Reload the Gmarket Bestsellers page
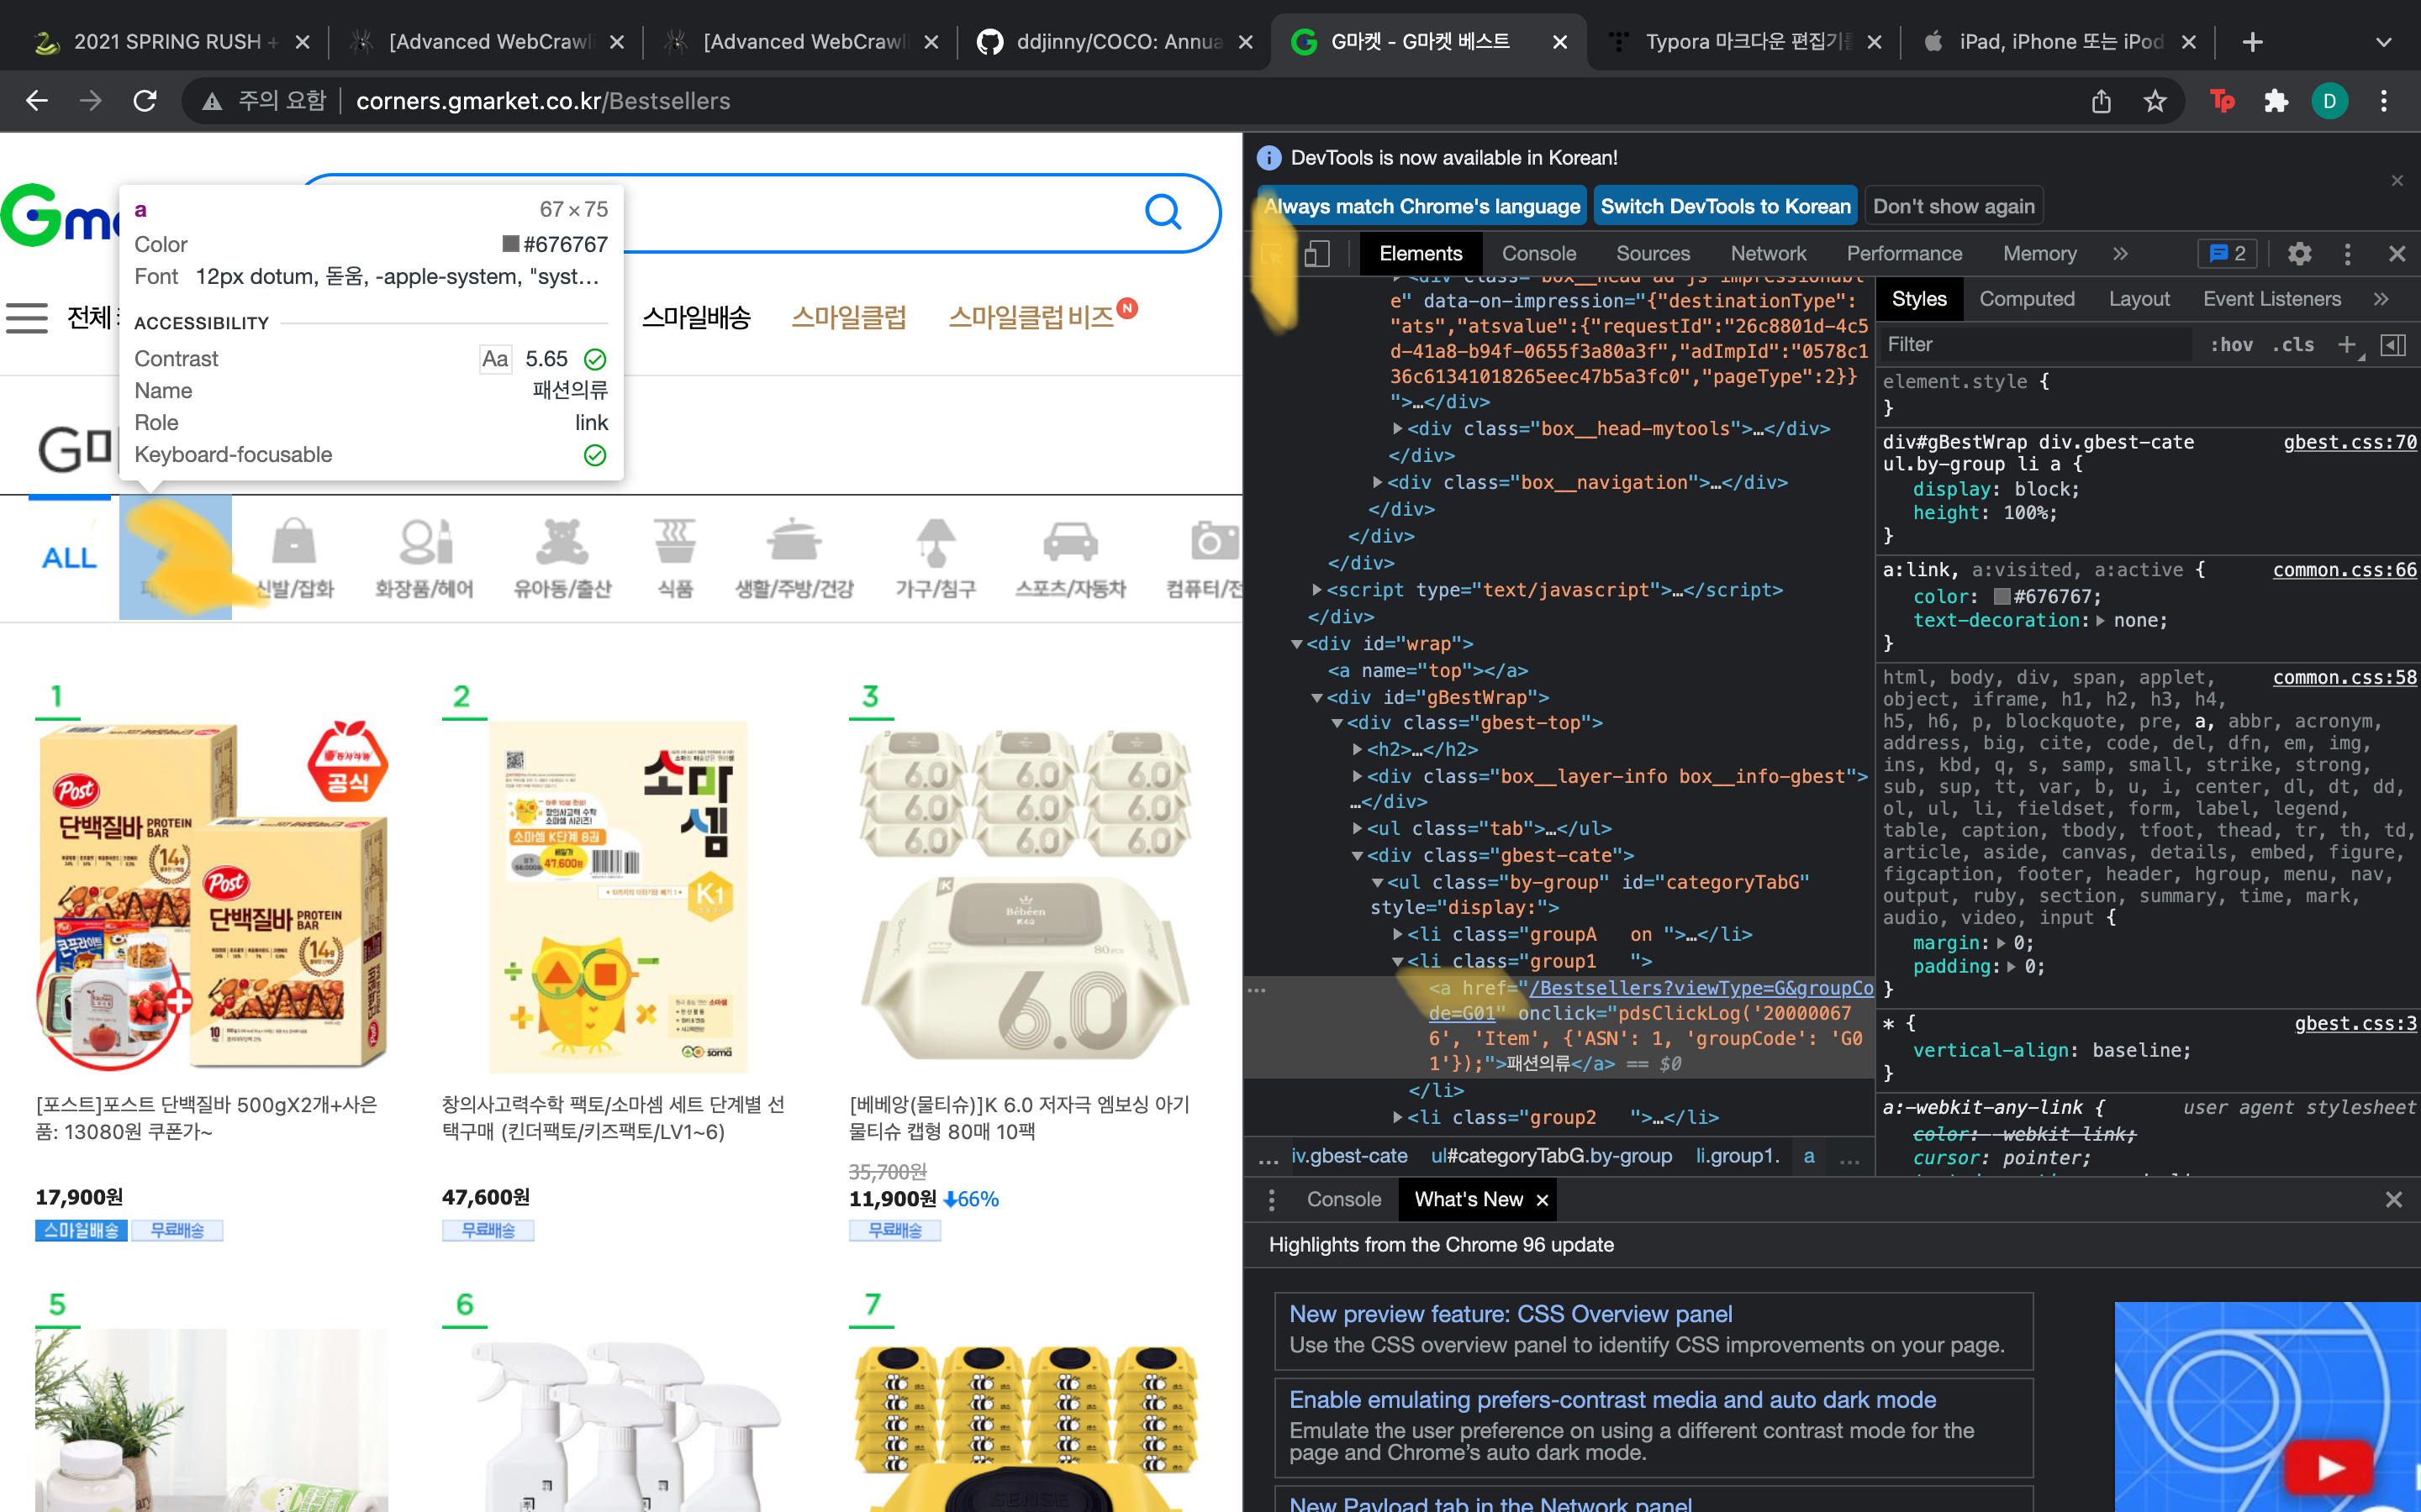This screenshot has height=1512, width=2421. pyautogui.click(x=145, y=101)
